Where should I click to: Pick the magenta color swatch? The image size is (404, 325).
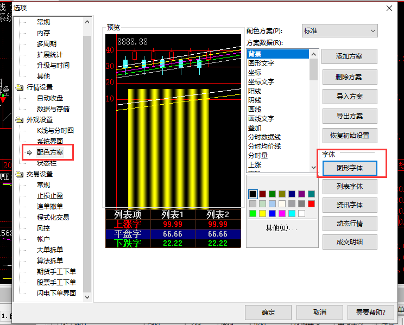pyautogui.click(x=282, y=213)
